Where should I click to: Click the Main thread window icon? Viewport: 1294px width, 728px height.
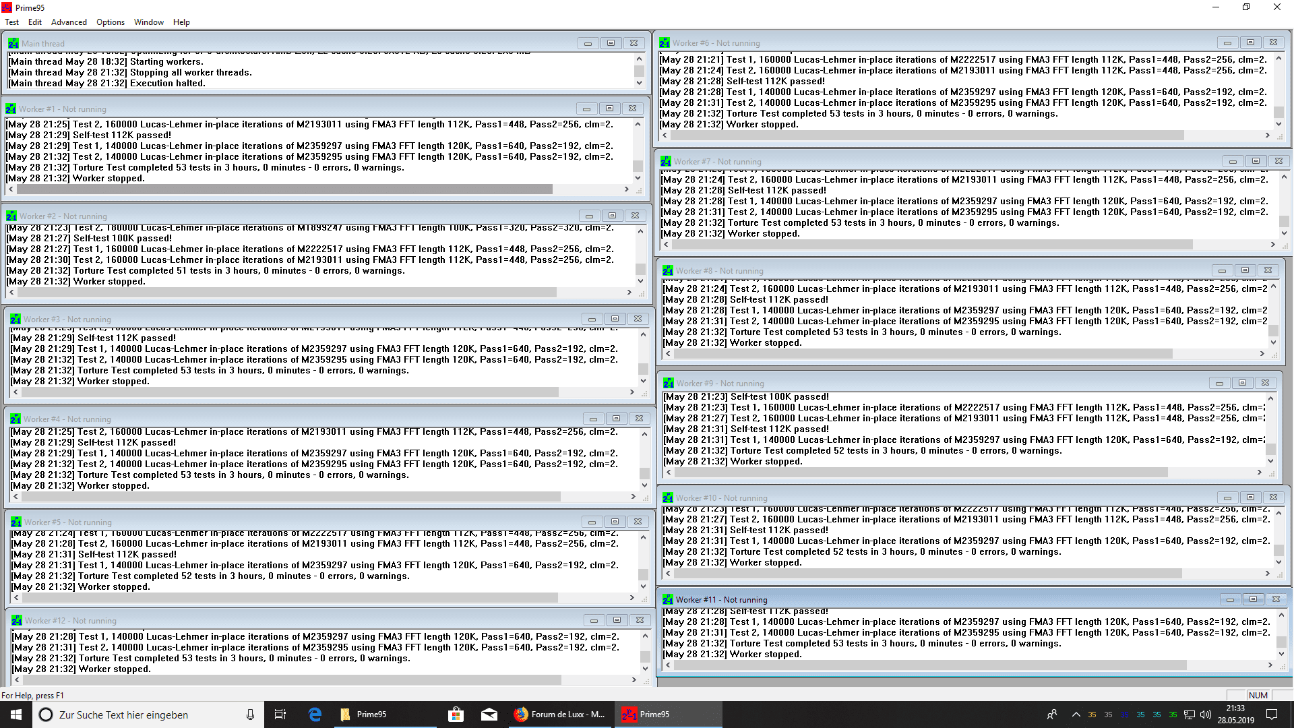13,43
